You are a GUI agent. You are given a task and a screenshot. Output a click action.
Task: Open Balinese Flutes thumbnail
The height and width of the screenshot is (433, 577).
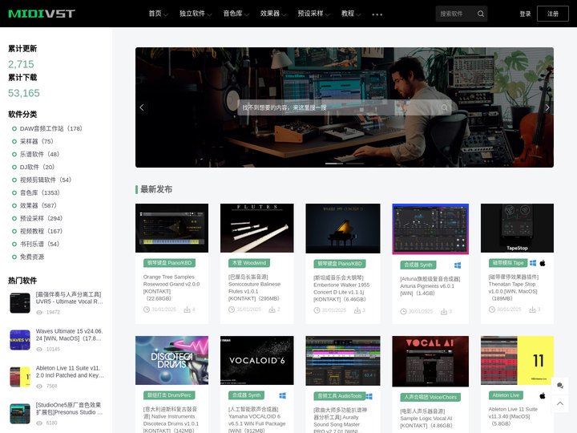pos(257,228)
